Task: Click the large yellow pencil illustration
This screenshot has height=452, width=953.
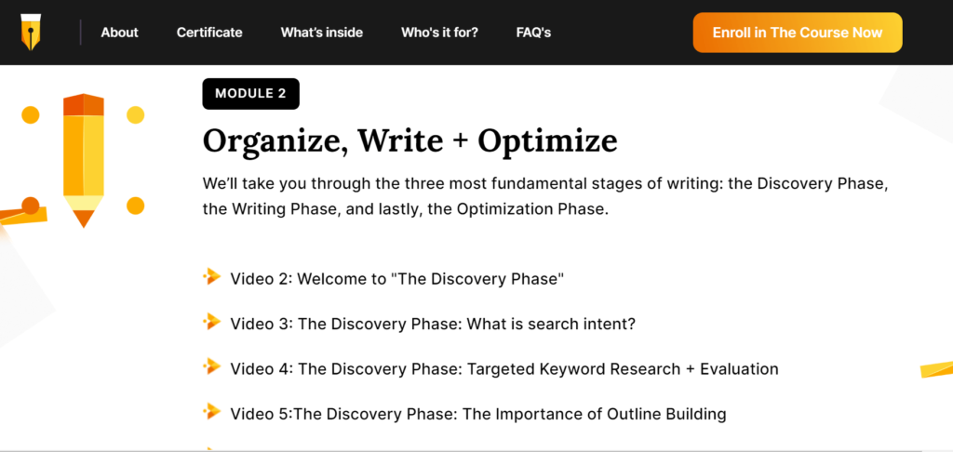Action: pos(83,160)
